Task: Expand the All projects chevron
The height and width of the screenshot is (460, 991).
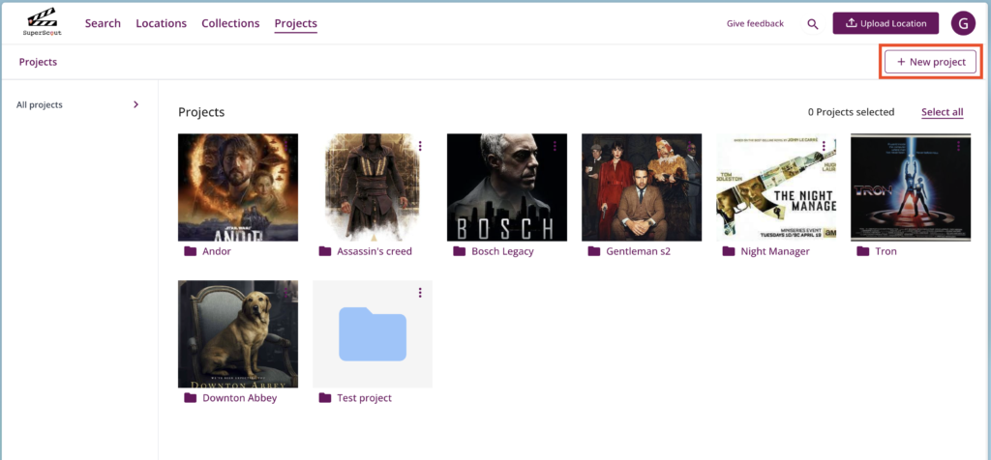Action: tap(135, 104)
